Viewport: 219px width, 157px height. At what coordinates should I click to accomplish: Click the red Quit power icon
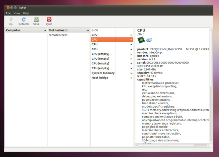tap(49, 20)
